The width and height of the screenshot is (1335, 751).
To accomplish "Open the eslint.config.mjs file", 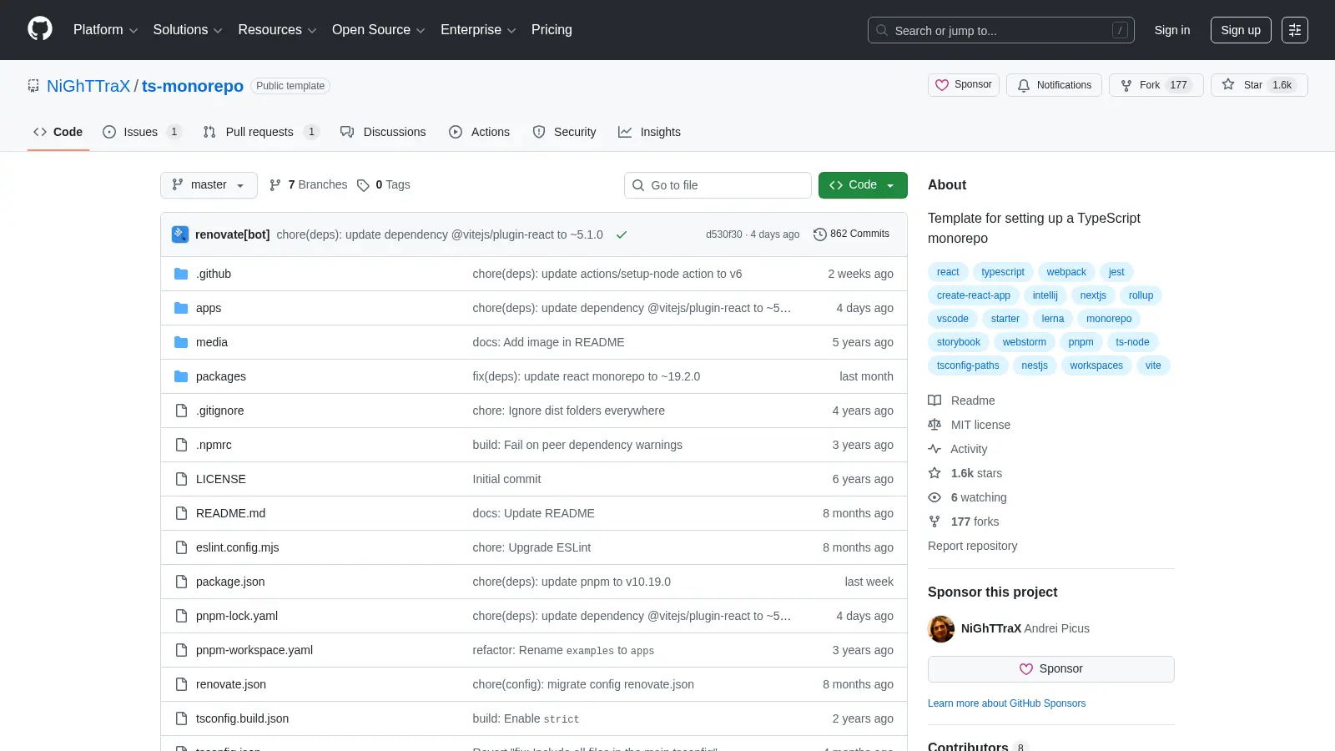I will 238,547.
